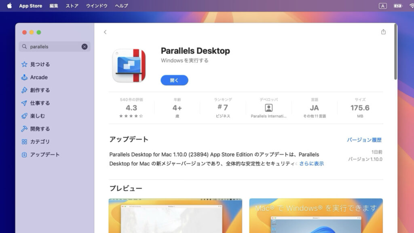Open the 編集 menu
The image size is (414, 233).
click(x=54, y=6)
